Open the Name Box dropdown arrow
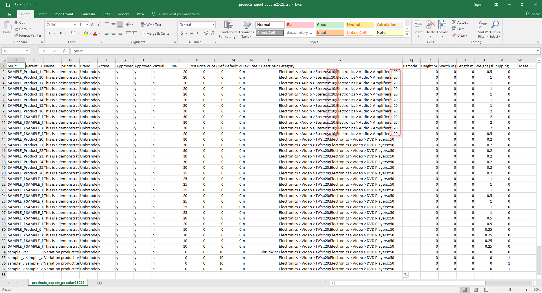This screenshot has width=542, height=293. click(27, 51)
